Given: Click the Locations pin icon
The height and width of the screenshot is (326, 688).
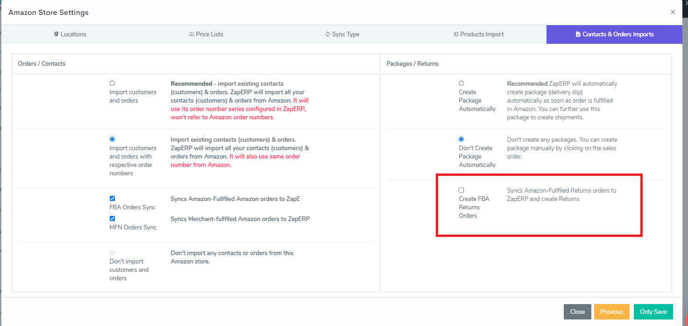Looking at the screenshot, I should click(56, 34).
